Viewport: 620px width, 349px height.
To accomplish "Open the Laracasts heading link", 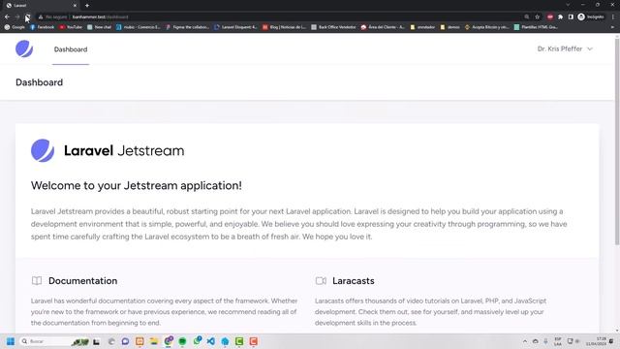I will click(353, 281).
